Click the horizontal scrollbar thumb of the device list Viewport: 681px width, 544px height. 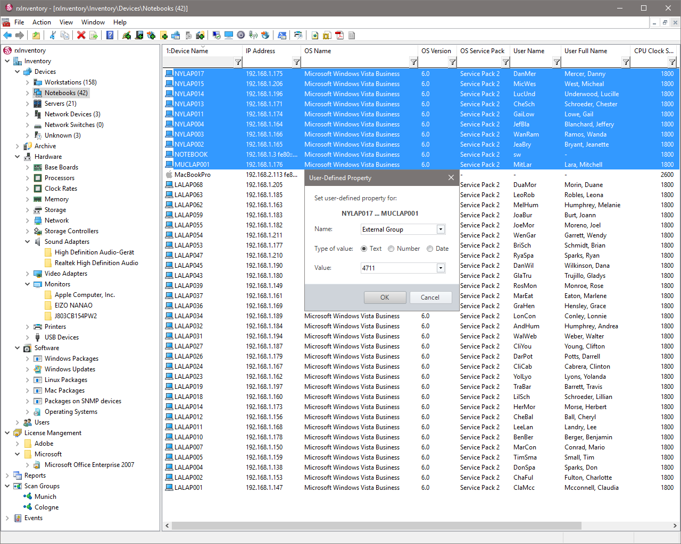[376, 526]
